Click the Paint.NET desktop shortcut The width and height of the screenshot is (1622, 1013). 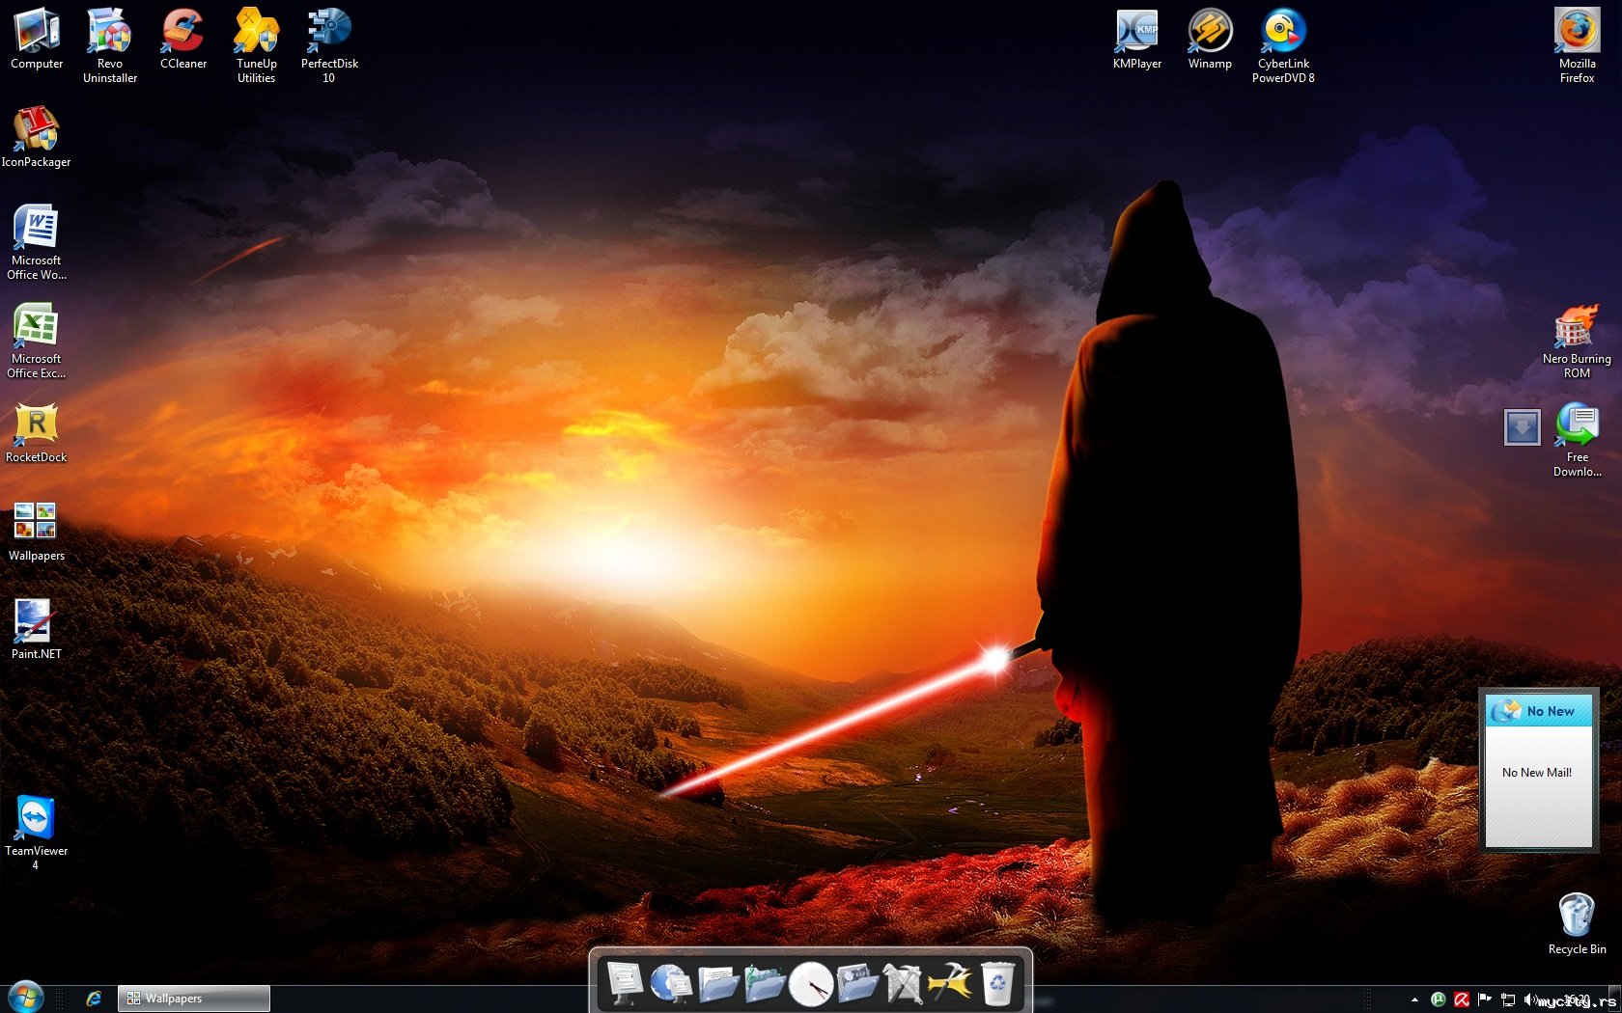(37, 629)
